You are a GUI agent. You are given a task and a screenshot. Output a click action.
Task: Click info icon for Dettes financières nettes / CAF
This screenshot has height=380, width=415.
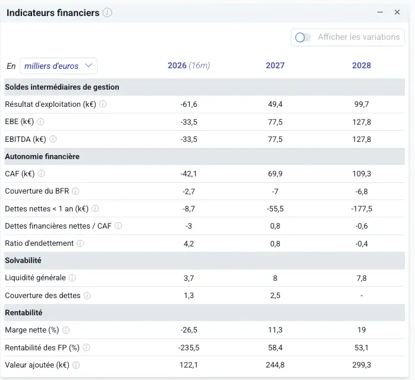point(118,226)
